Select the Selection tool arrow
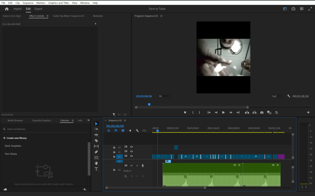 (x=96, y=124)
